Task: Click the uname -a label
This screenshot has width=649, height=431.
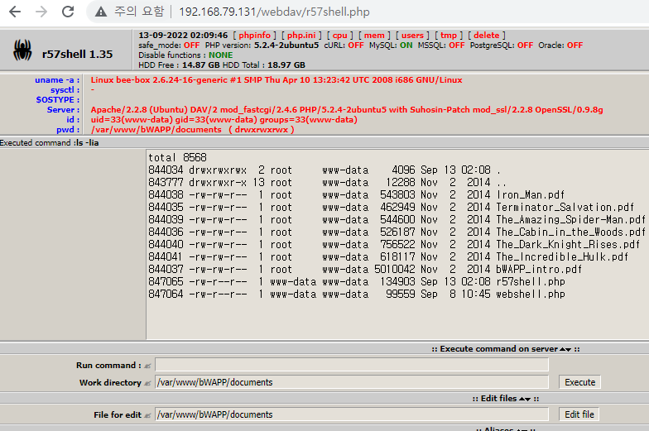Action: (x=57, y=79)
